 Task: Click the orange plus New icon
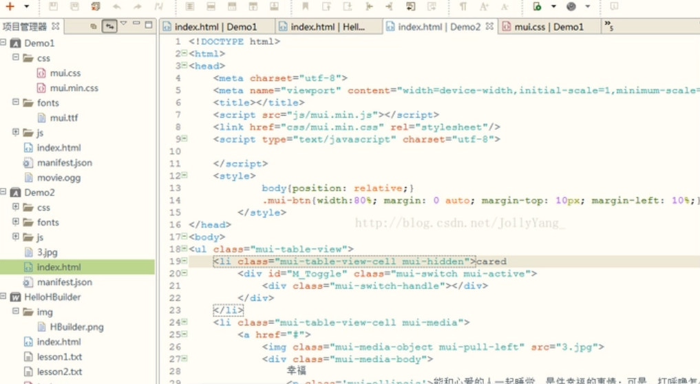point(10,6)
